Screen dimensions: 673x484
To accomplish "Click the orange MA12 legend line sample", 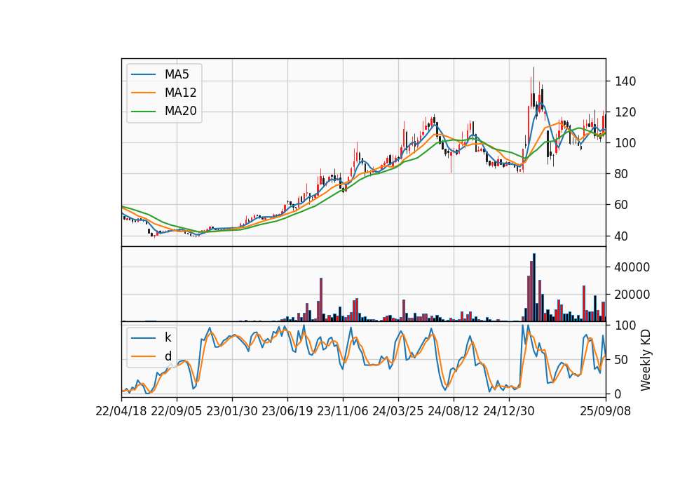I will tap(143, 93).
